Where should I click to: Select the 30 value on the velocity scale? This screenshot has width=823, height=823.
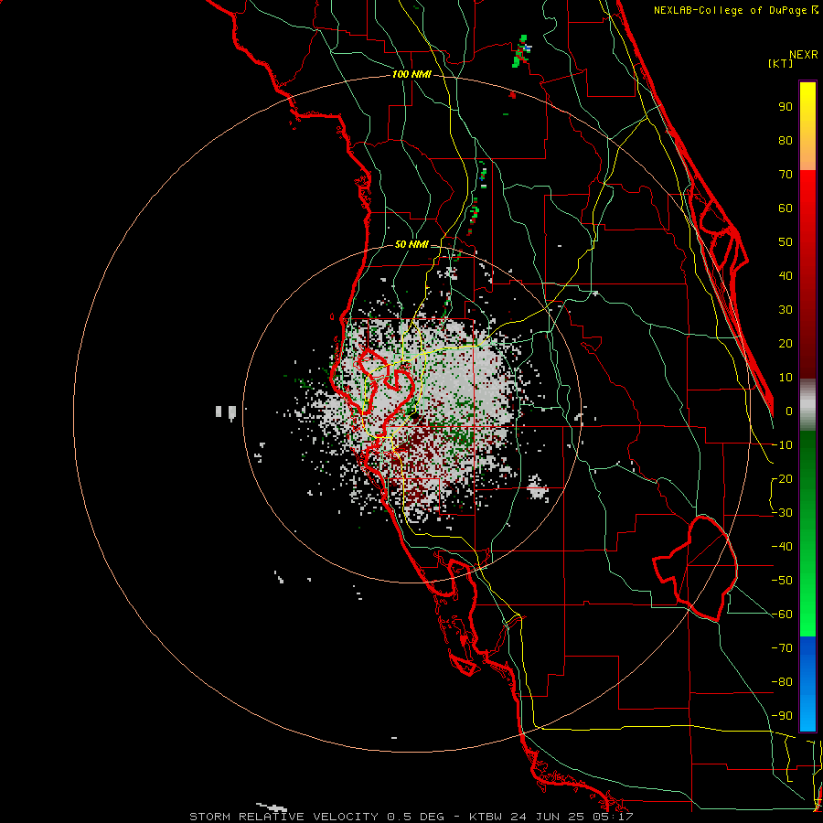pyautogui.click(x=786, y=310)
